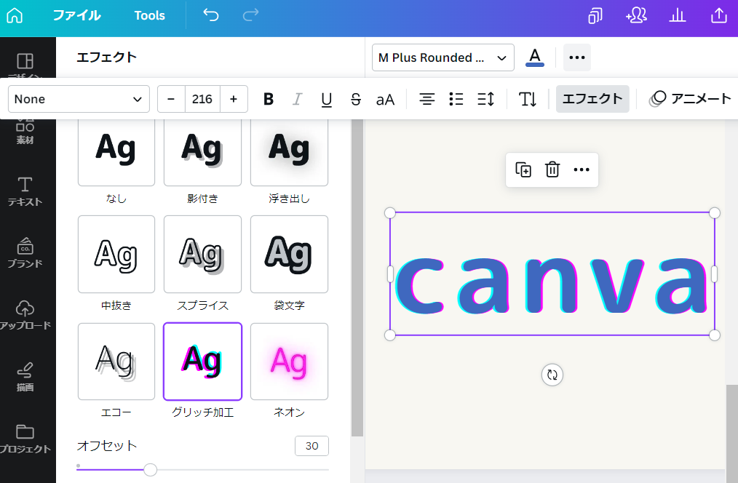
Task: Open the ブランド brand panel
Action: click(25, 253)
